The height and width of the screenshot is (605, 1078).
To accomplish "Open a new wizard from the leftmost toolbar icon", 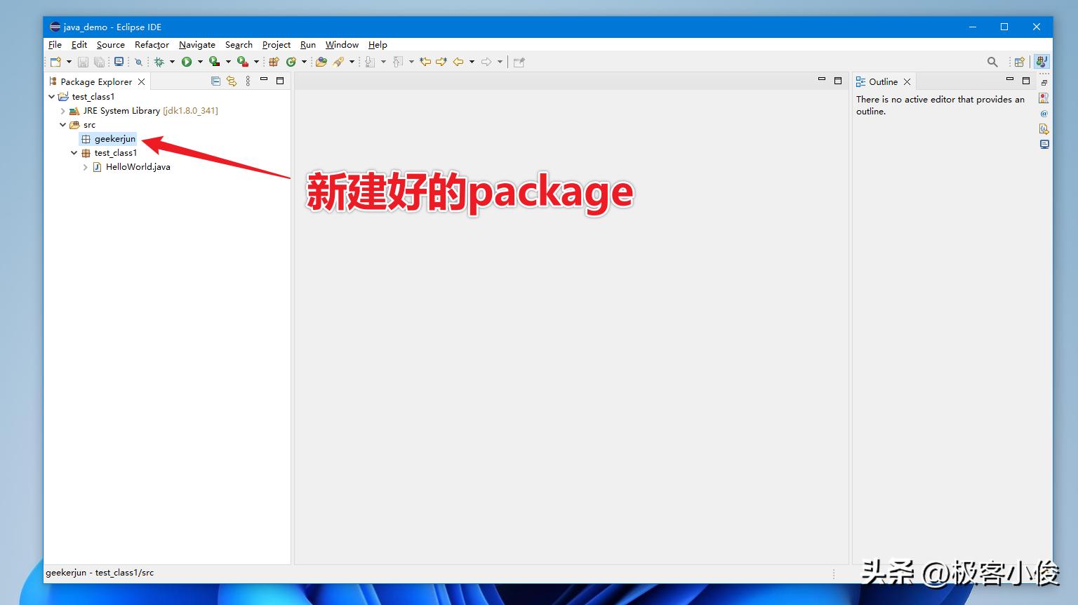I will 55,62.
